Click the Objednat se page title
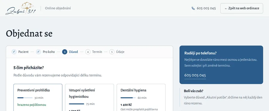This screenshot has height=111, width=269. (x=29, y=34)
